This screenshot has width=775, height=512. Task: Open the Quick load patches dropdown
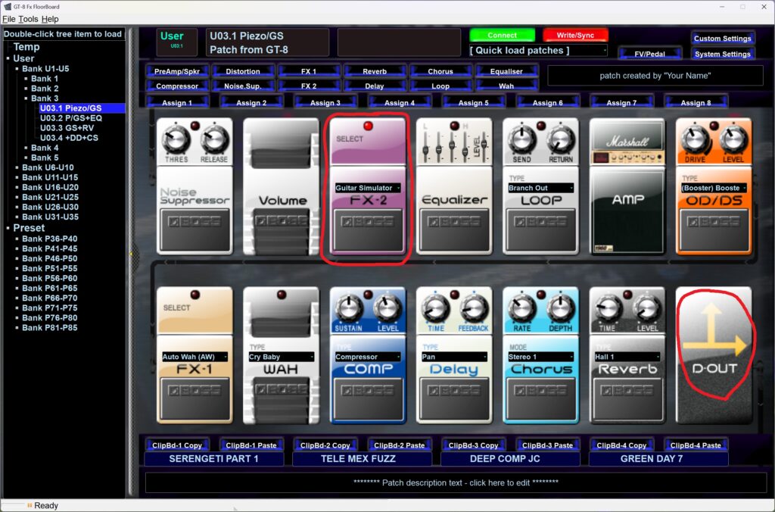538,51
